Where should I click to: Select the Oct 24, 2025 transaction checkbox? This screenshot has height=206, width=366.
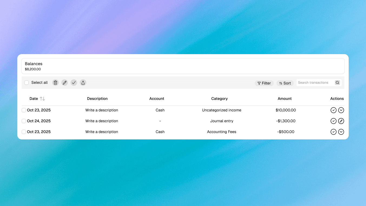[x=24, y=121]
